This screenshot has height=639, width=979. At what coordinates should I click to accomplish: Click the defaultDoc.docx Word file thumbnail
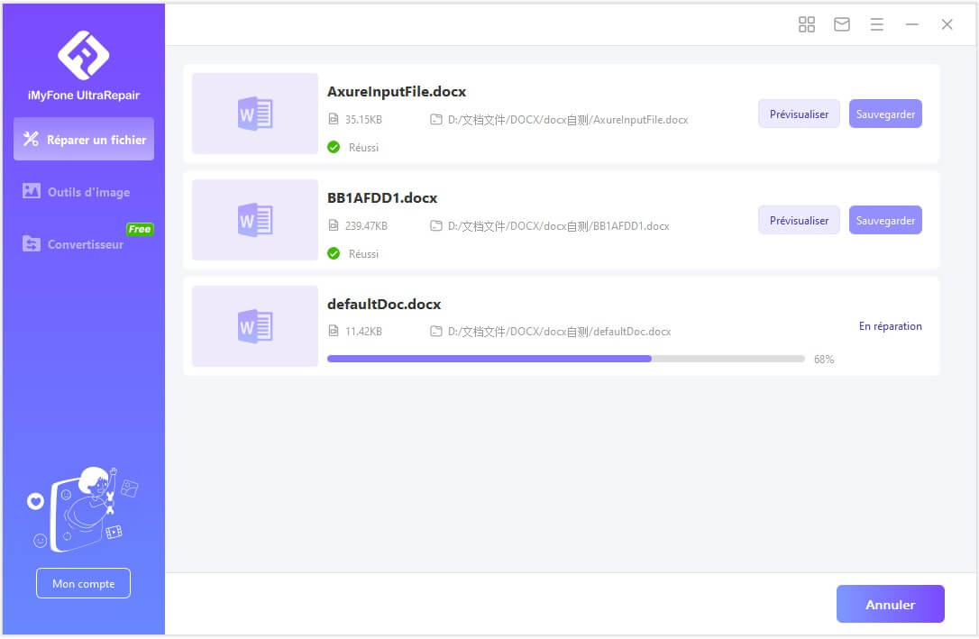coord(255,326)
